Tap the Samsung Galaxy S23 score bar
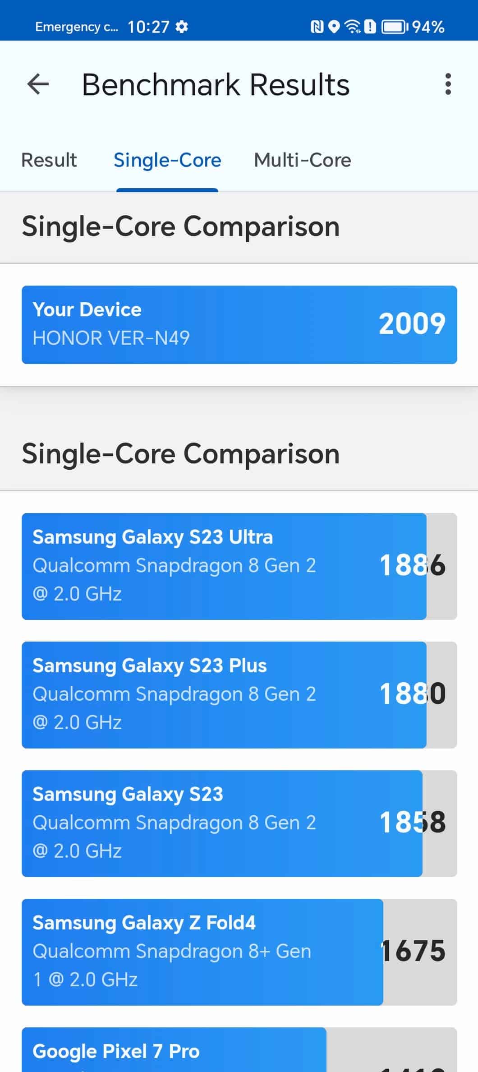This screenshot has height=1072, width=478. pos(239,823)
